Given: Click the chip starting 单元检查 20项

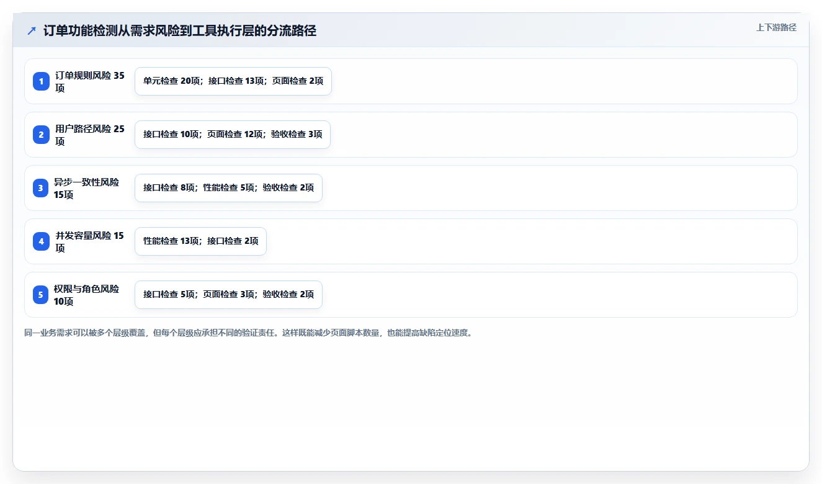Looking at the screenshot, I should pos(233,81).
